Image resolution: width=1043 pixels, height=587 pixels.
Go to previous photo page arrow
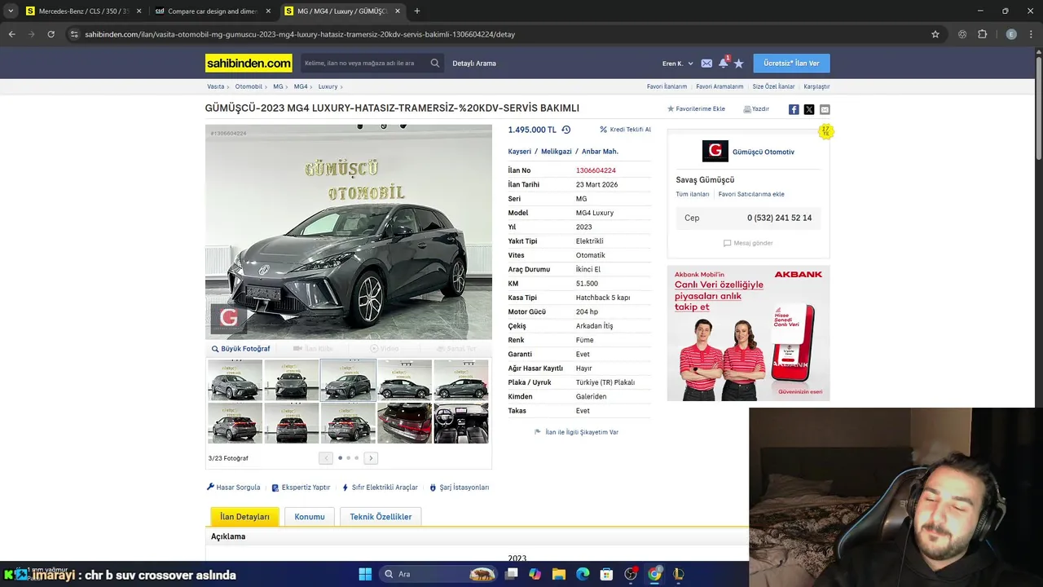326,458
